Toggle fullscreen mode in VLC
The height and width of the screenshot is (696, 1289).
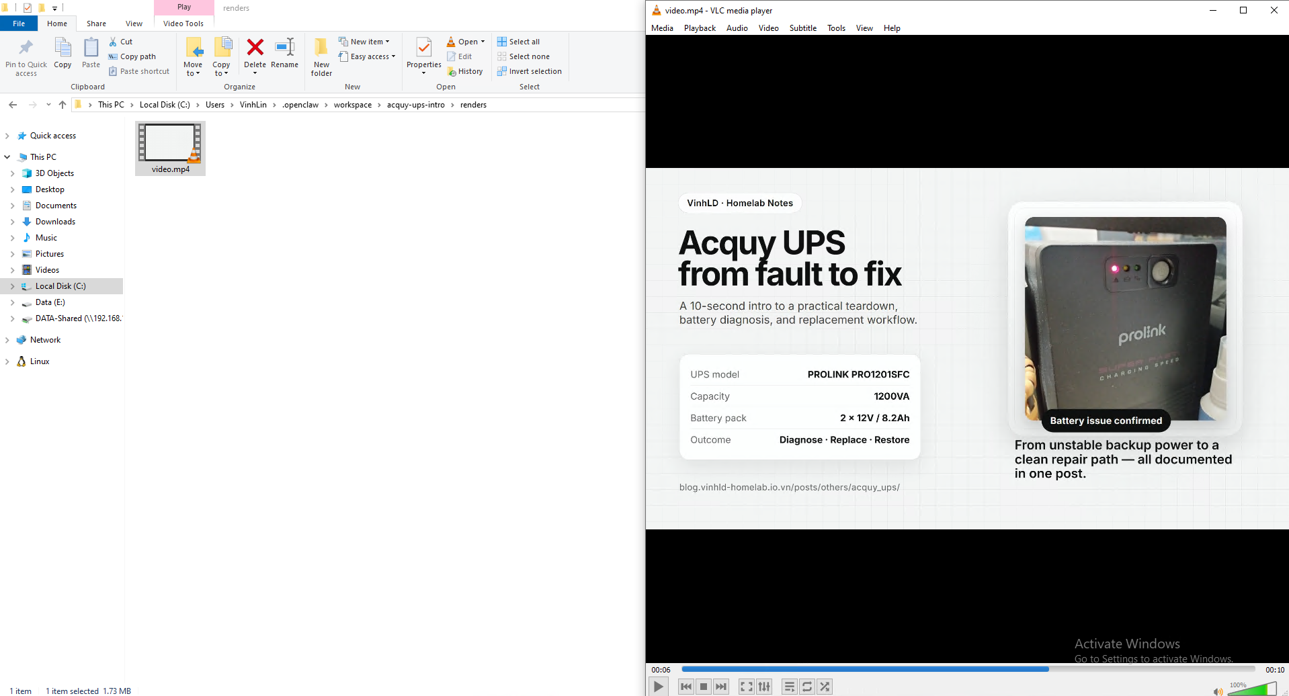[x=747, y=687]
